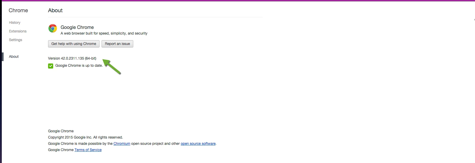Click the Report an issue button

coord(117,44)
